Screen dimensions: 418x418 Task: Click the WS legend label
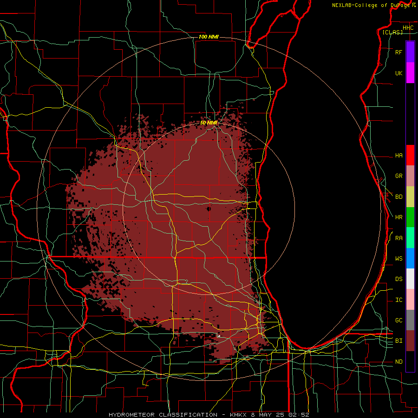pyautogui.click(x=398, y=259)
